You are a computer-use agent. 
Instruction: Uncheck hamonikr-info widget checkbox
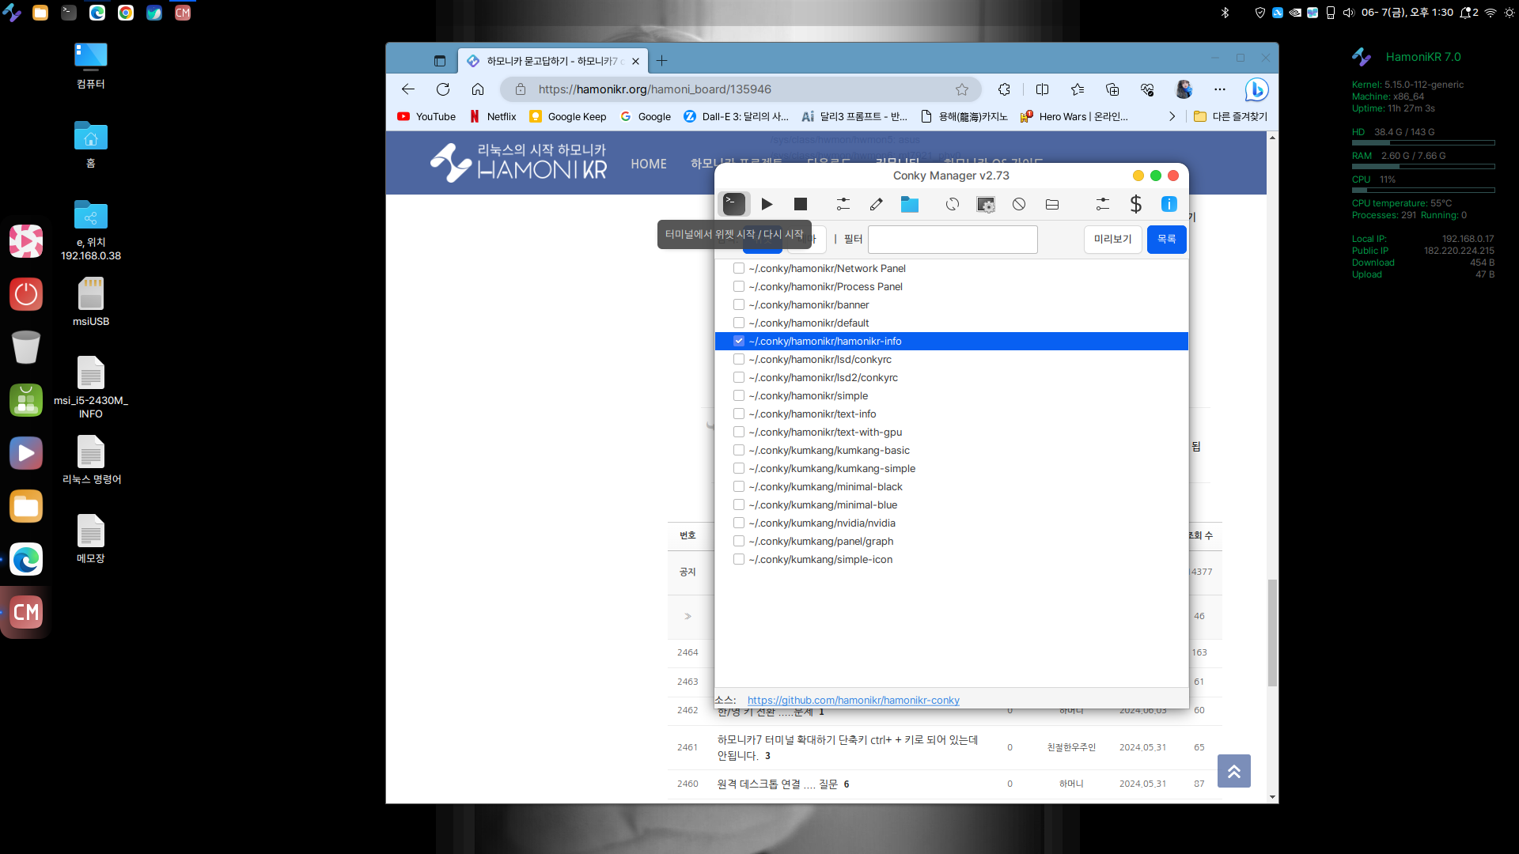point(739,341)
